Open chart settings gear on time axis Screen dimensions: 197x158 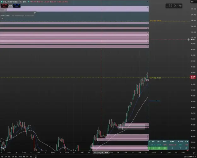tap(194, 153)
